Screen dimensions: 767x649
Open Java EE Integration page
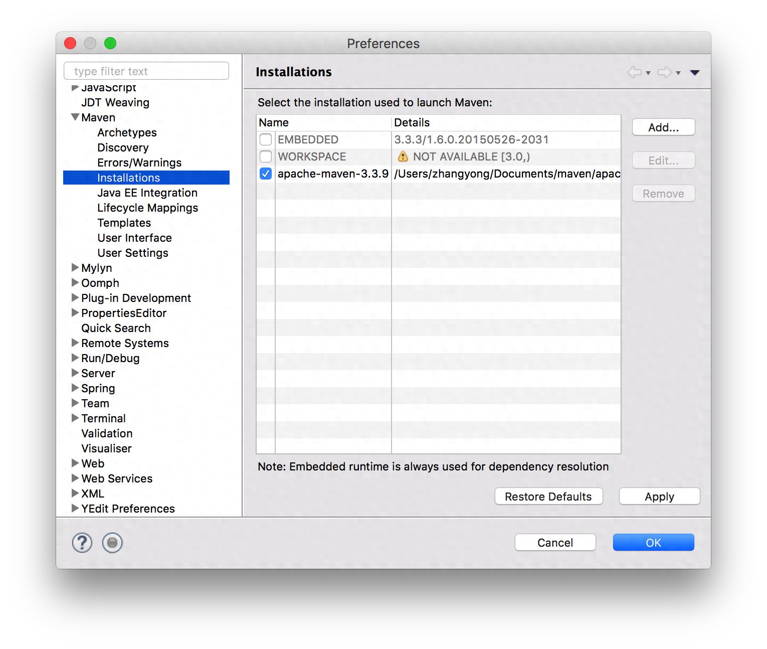click(147, 193)
